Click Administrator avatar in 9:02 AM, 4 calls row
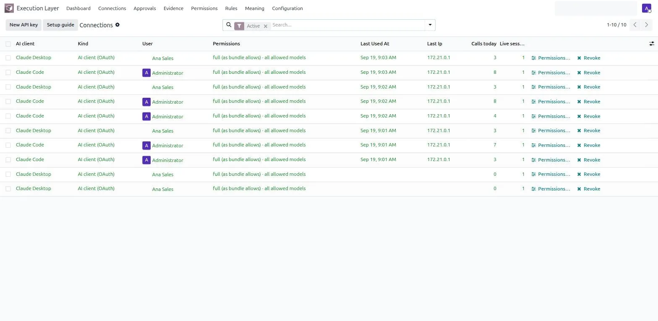 146,116
